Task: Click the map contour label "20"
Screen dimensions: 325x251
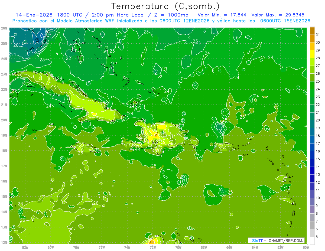Action: [x=16, y=45]
